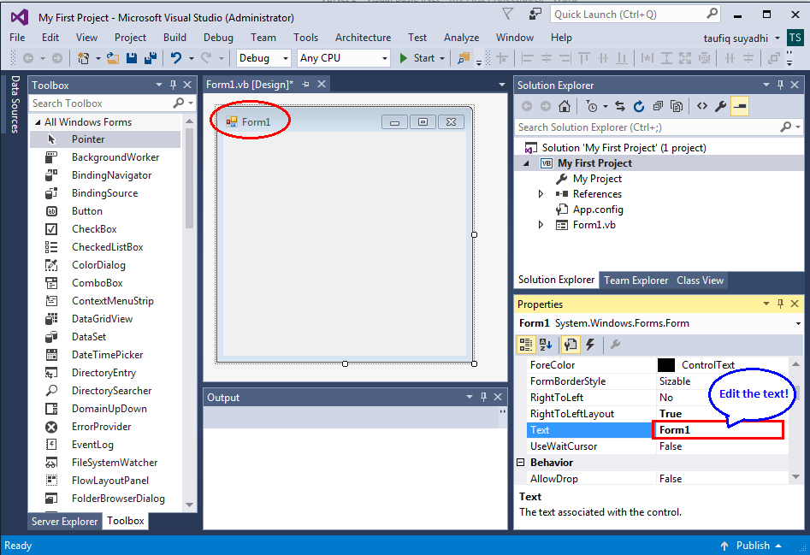The height and width of the screenshot is (555, 810).
Task: Switch to the Team Explorer tab
Action: 636,280
